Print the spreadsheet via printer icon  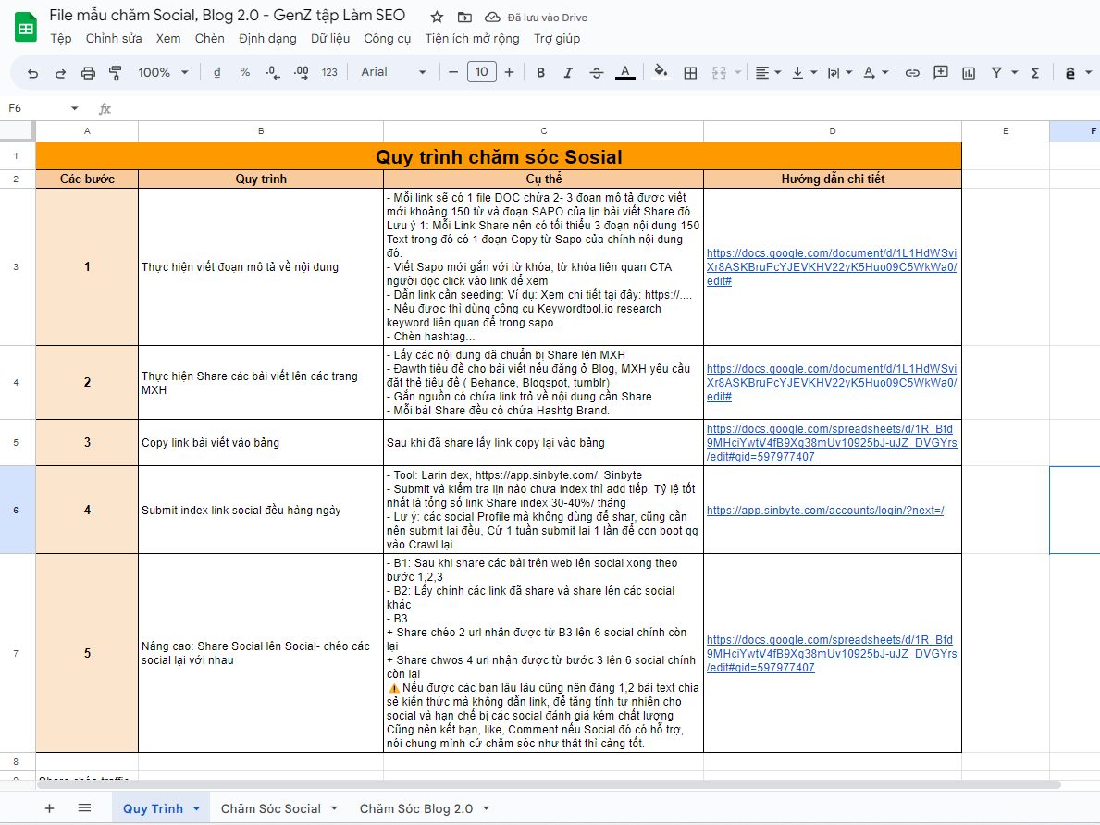tap(88, 72)
